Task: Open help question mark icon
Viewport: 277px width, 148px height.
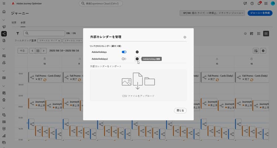Action: [252, 3]
